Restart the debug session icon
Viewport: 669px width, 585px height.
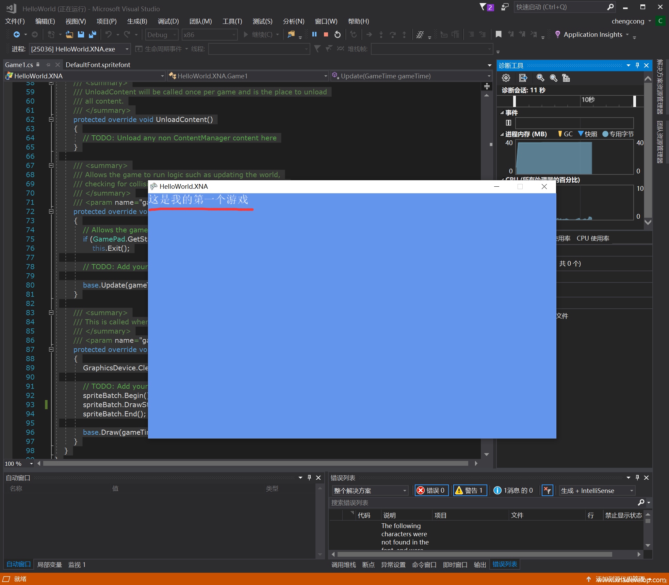tap(337, 34)
